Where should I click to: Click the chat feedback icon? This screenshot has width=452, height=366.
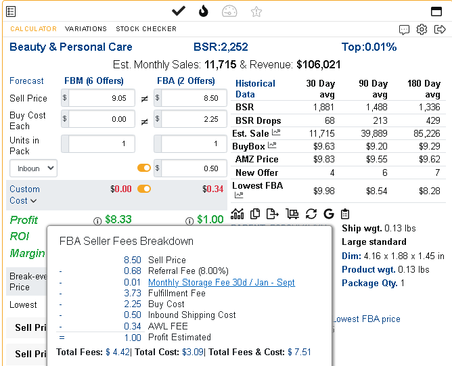404,29
